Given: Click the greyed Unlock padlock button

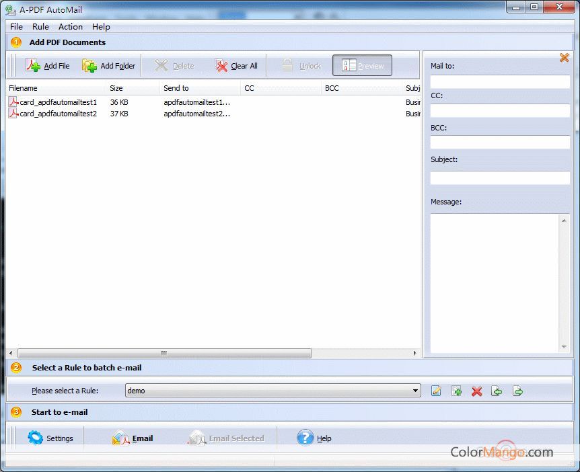Looking at the screenshot, I should [x=301, y=66].
